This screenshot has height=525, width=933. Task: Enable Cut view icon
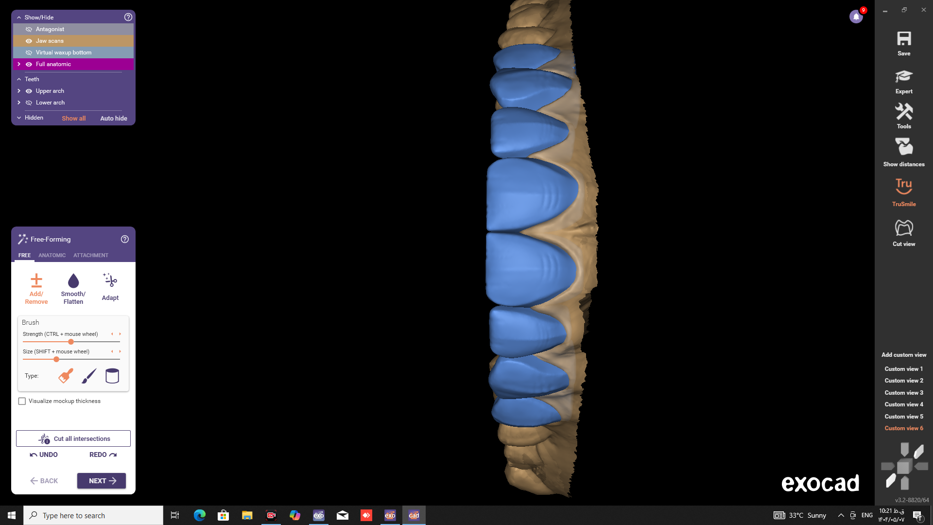903,228
